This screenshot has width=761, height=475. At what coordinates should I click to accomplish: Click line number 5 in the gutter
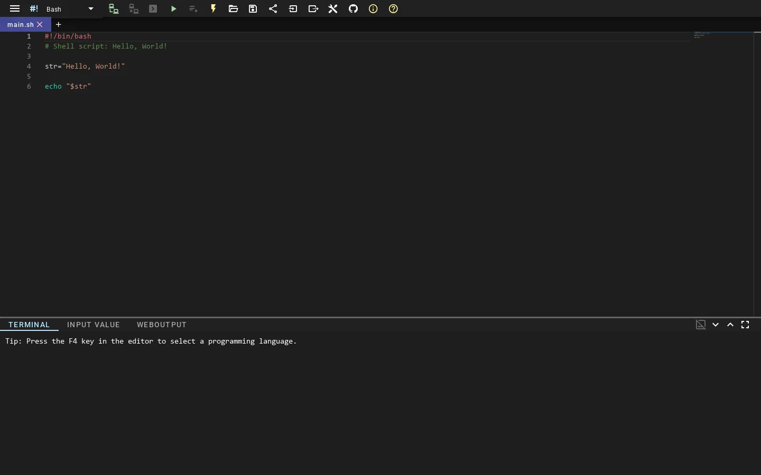point(29,77)
